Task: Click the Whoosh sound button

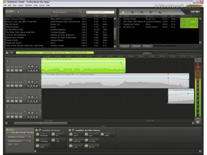Action: coord(136,46)
